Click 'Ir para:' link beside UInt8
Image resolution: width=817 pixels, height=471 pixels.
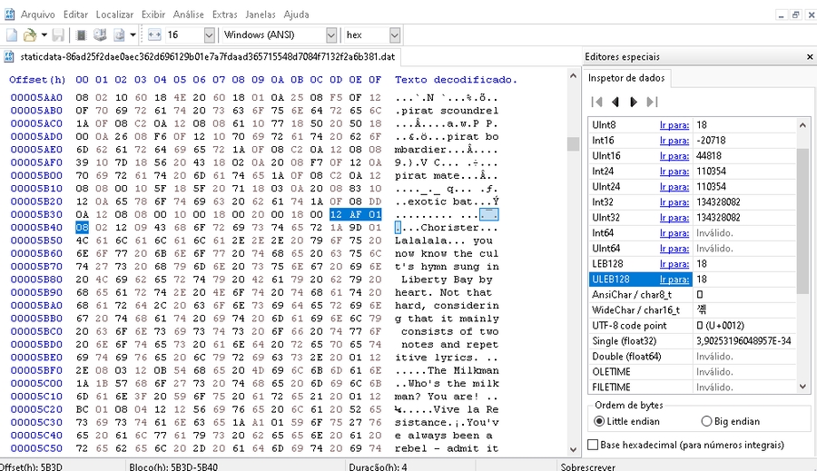coord(674,124)
